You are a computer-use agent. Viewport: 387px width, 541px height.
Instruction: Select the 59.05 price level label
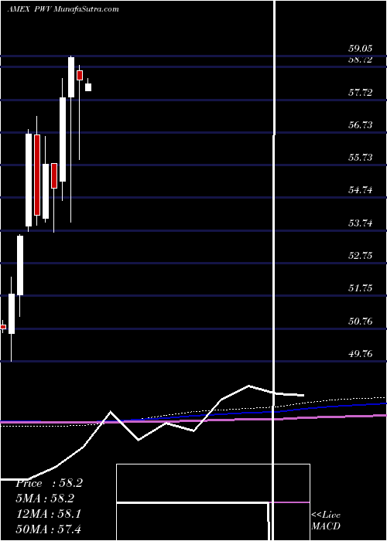click(361, 49)
